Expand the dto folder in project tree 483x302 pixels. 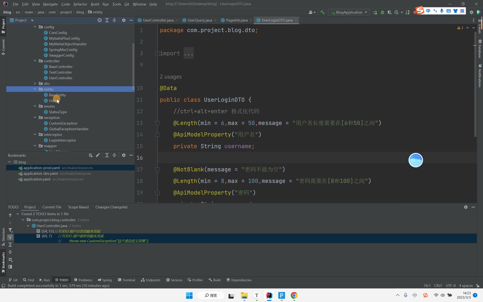coord(35,83)
